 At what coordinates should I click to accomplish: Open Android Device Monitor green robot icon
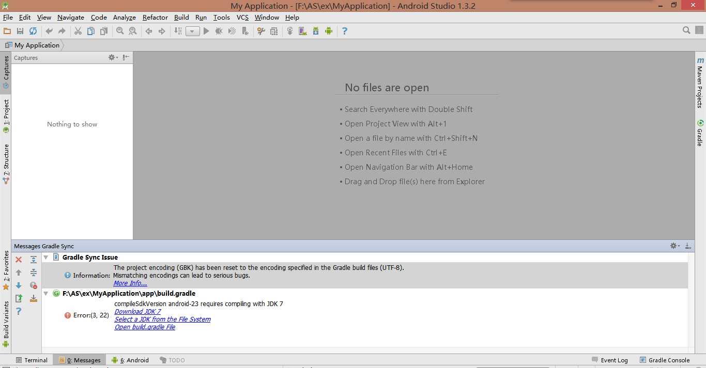pos(329,31)
